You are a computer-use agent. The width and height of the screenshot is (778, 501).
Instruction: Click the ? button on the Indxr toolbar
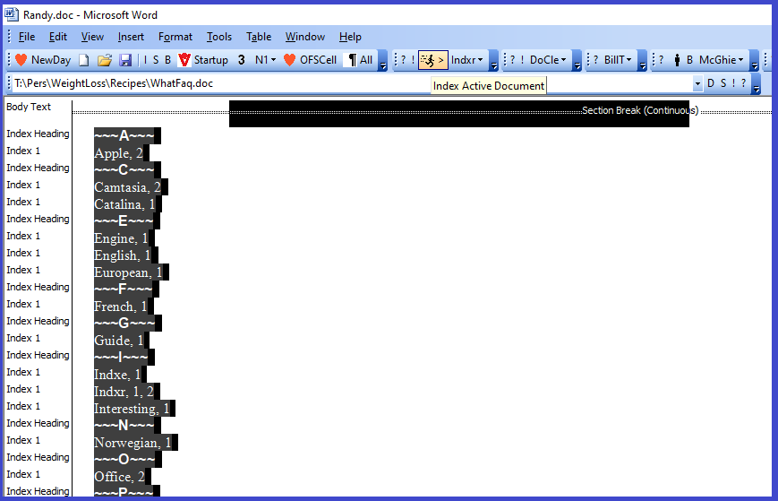404,60
